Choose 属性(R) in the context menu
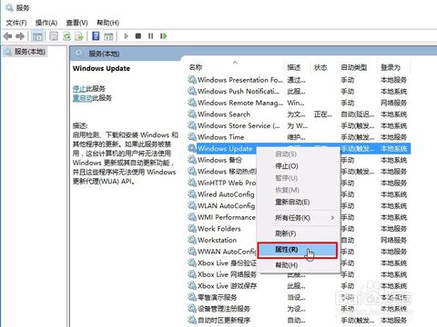The height and width of the screenshot is (327, 437). 298,250
